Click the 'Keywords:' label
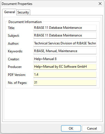Image resolution: width=105 pixels, height=134 pixels. [15, 51]
